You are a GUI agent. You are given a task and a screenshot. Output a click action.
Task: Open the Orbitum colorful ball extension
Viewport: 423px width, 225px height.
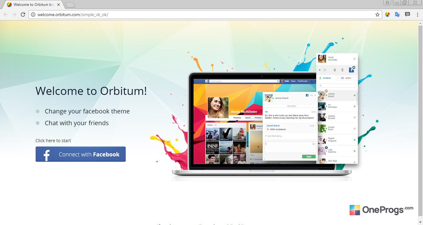(x=387, y=14)
